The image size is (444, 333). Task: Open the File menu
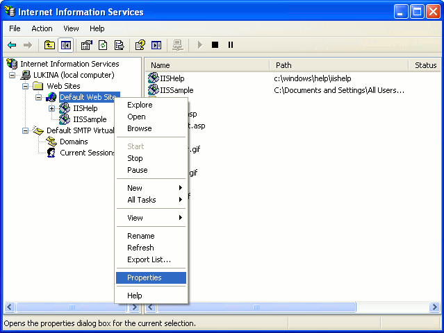pos(15,28)
